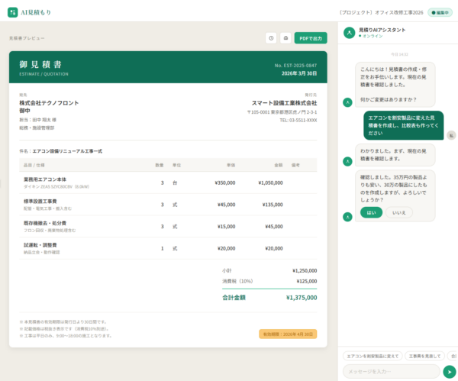Focus the メッセージを入力 text field
This screenshot has width=458, height=381.
[x=390, y=371]
